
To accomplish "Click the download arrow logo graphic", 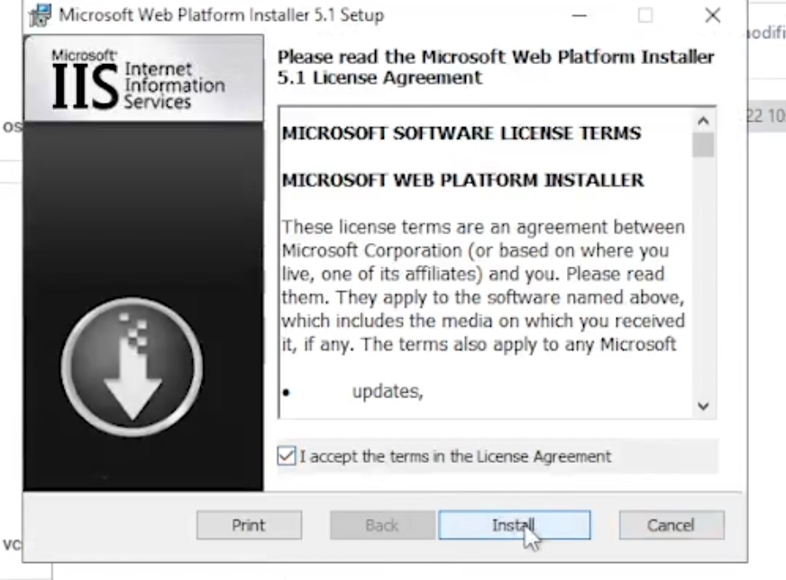I will (x=132, y=367).
